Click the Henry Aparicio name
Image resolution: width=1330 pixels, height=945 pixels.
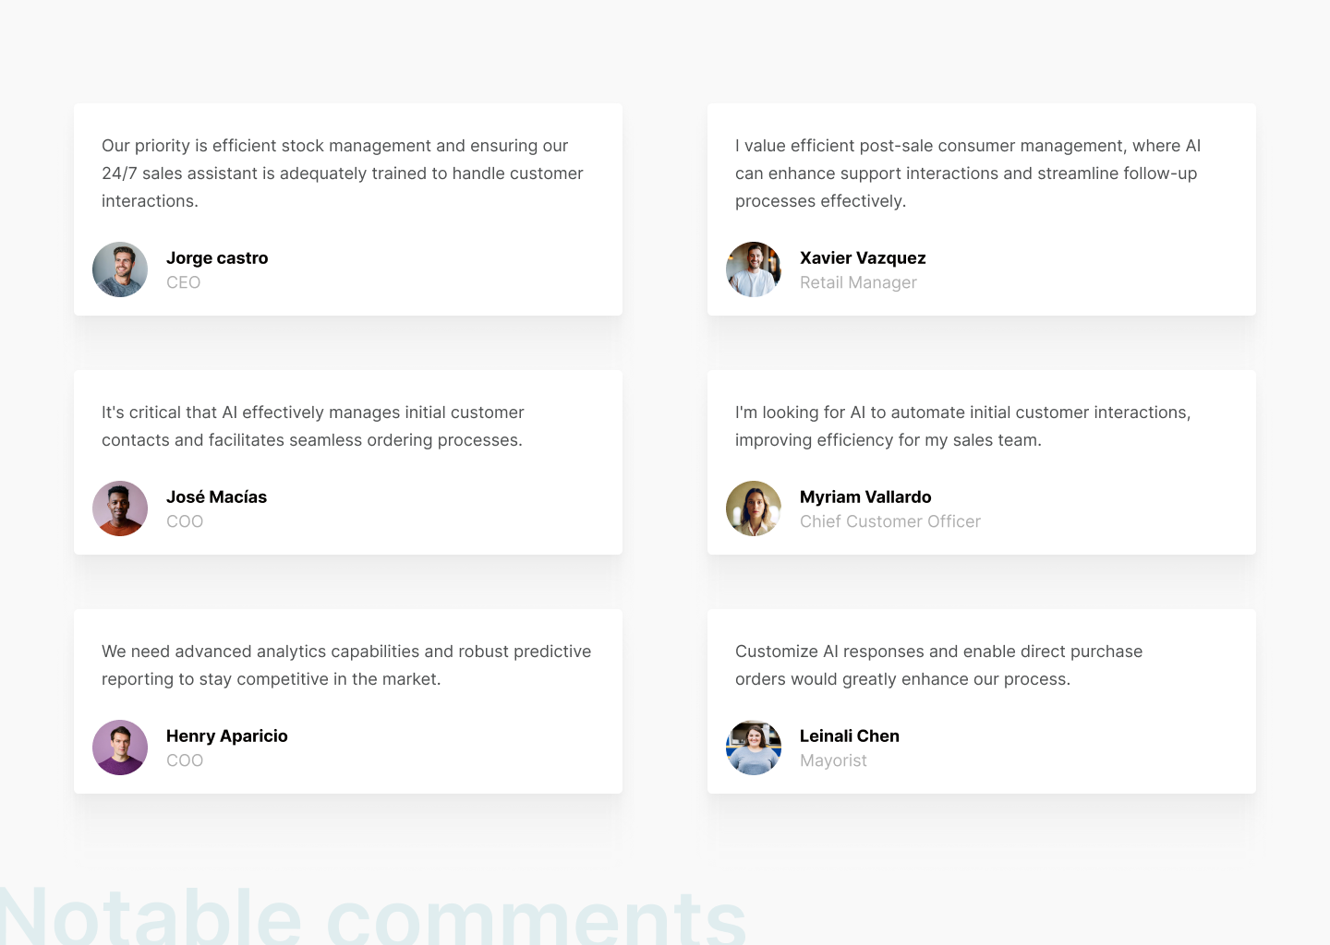[x=227, y=736]
